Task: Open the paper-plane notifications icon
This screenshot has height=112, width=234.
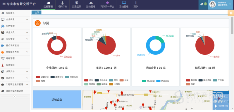Action: [x=202, y=4]
